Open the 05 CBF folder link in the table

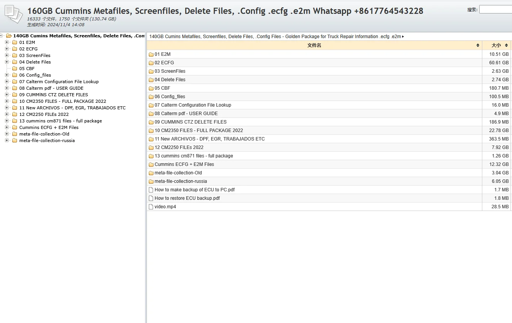(162, 88)
